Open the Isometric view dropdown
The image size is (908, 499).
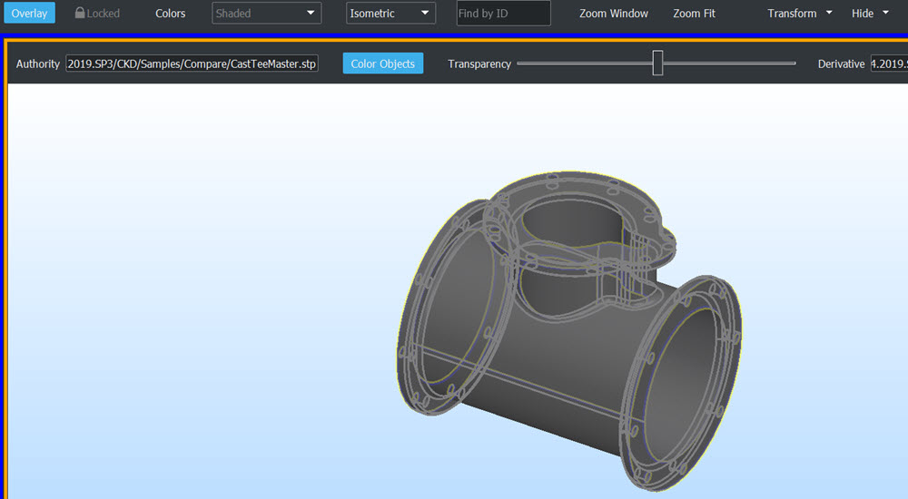coord(390,14)
